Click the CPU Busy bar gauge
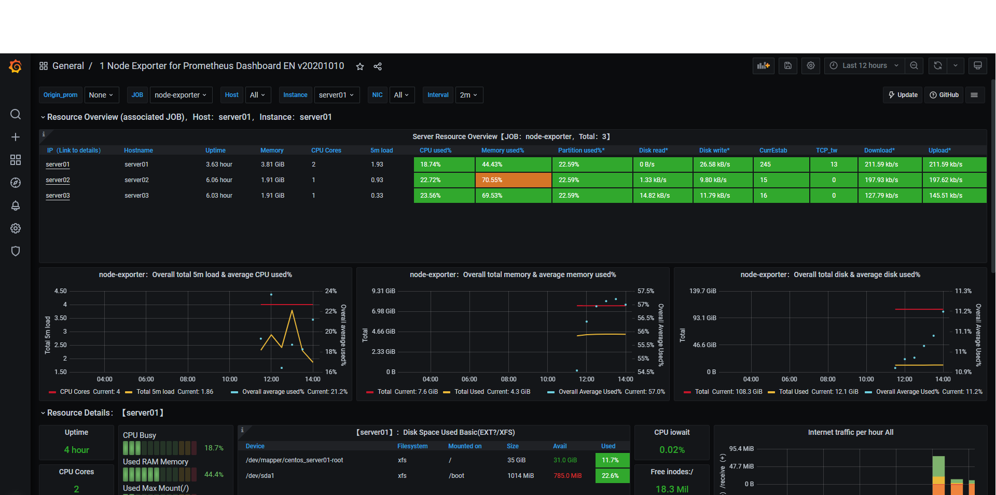 coord(160,448)
